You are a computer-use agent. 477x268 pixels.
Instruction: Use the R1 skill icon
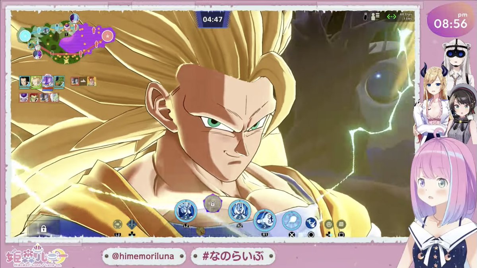click(264, 220)
